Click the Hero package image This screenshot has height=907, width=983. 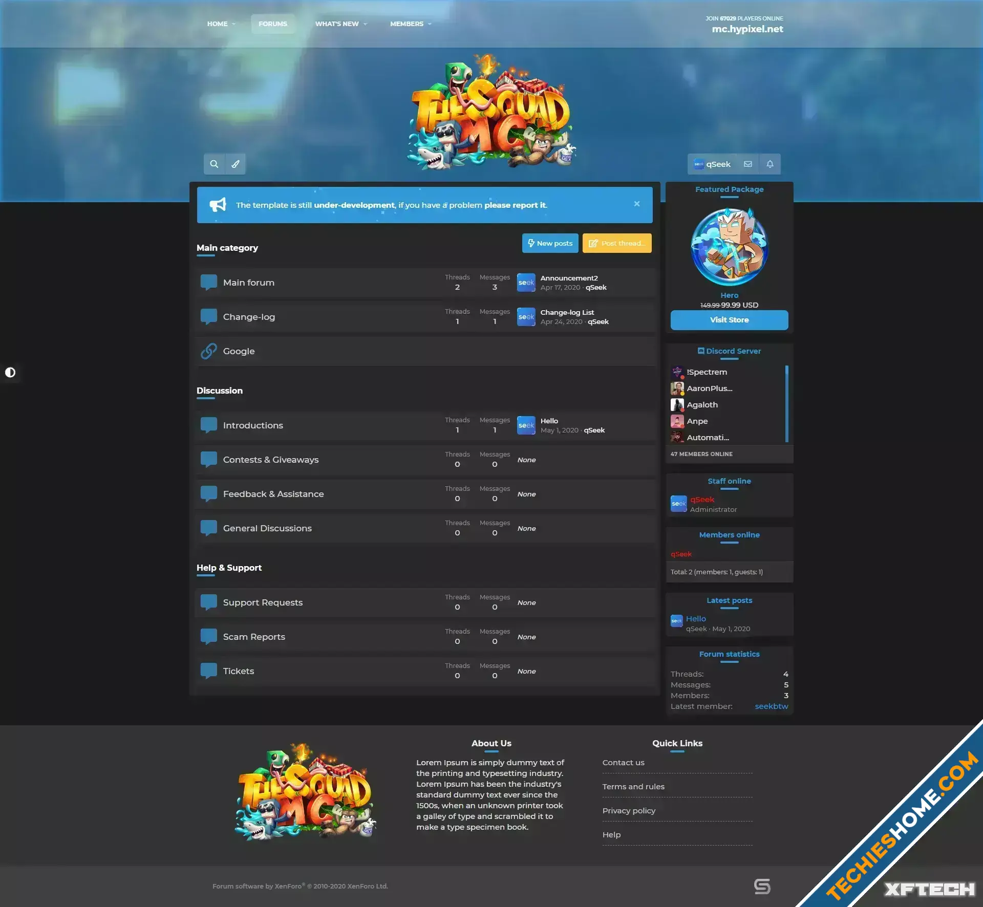[x=730, y=247]
